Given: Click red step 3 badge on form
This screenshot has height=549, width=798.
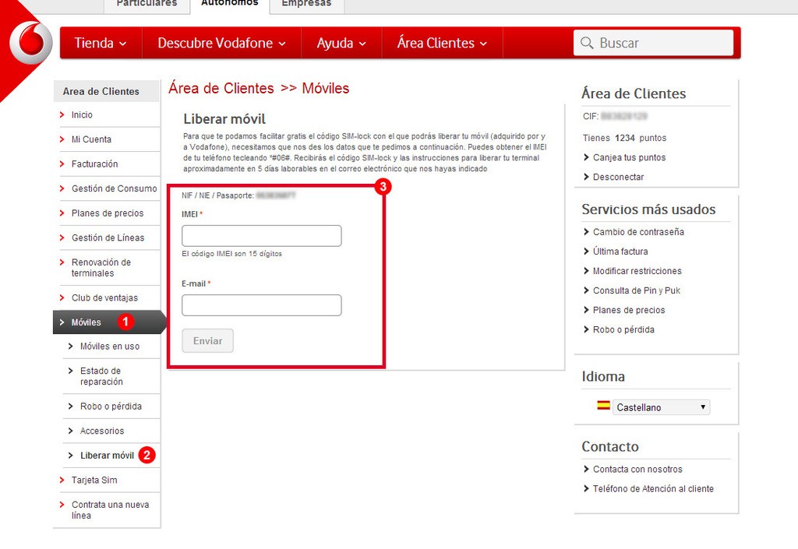Looking at the screenshot, I should click(x=383, y=187).
